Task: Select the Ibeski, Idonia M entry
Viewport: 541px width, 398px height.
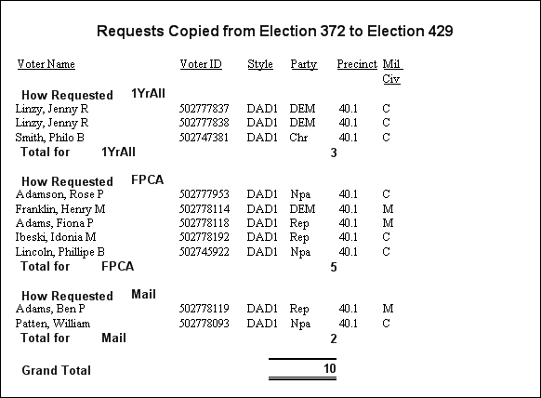Action: pyautogui.click(x=56, y=237)
